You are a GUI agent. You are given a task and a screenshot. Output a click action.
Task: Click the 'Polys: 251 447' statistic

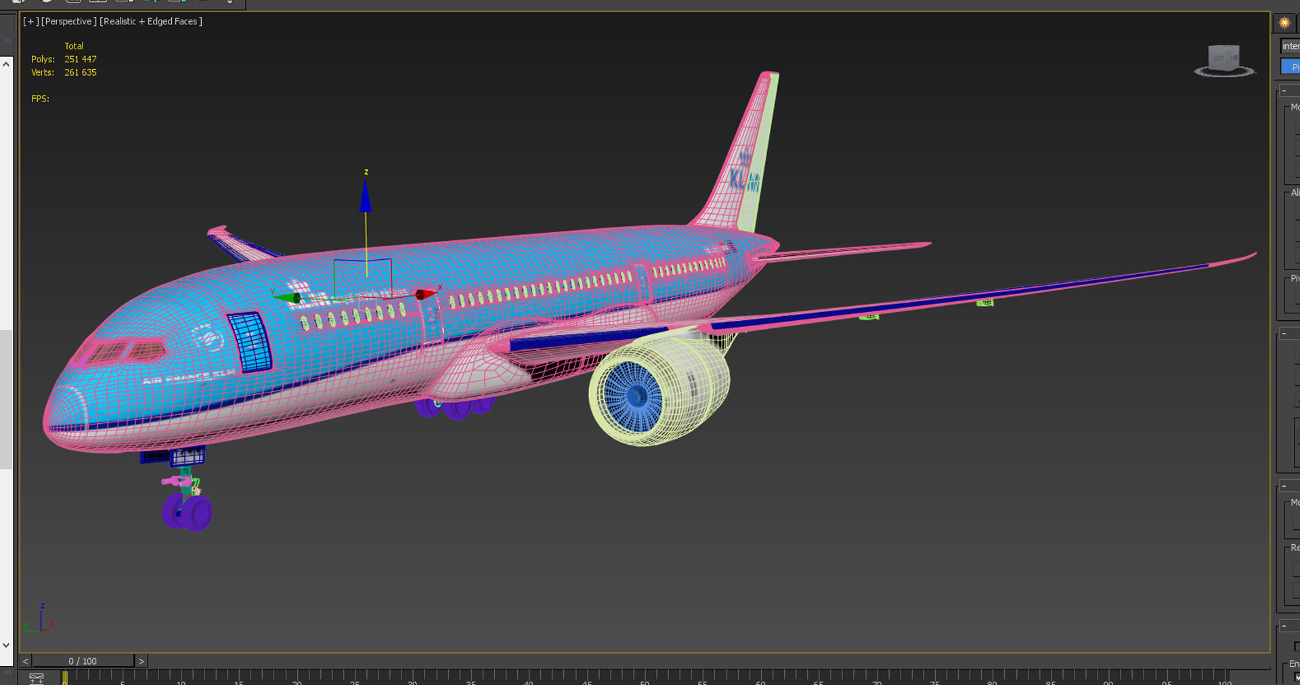point(64,60)
